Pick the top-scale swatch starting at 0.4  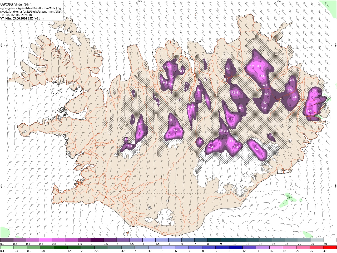coord(33,240)
